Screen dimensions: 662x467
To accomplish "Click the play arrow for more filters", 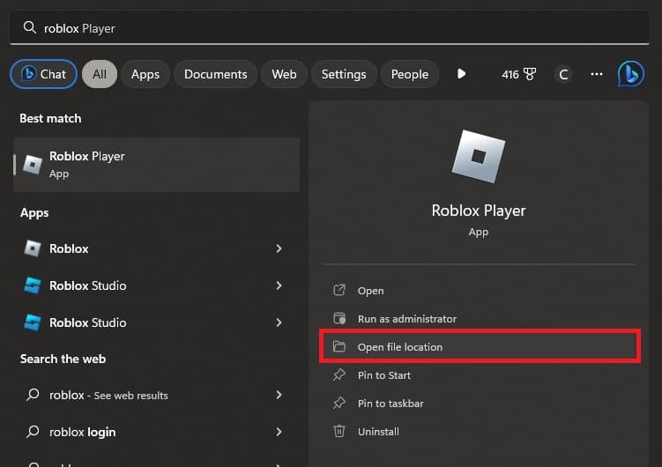I will [461, 74].
